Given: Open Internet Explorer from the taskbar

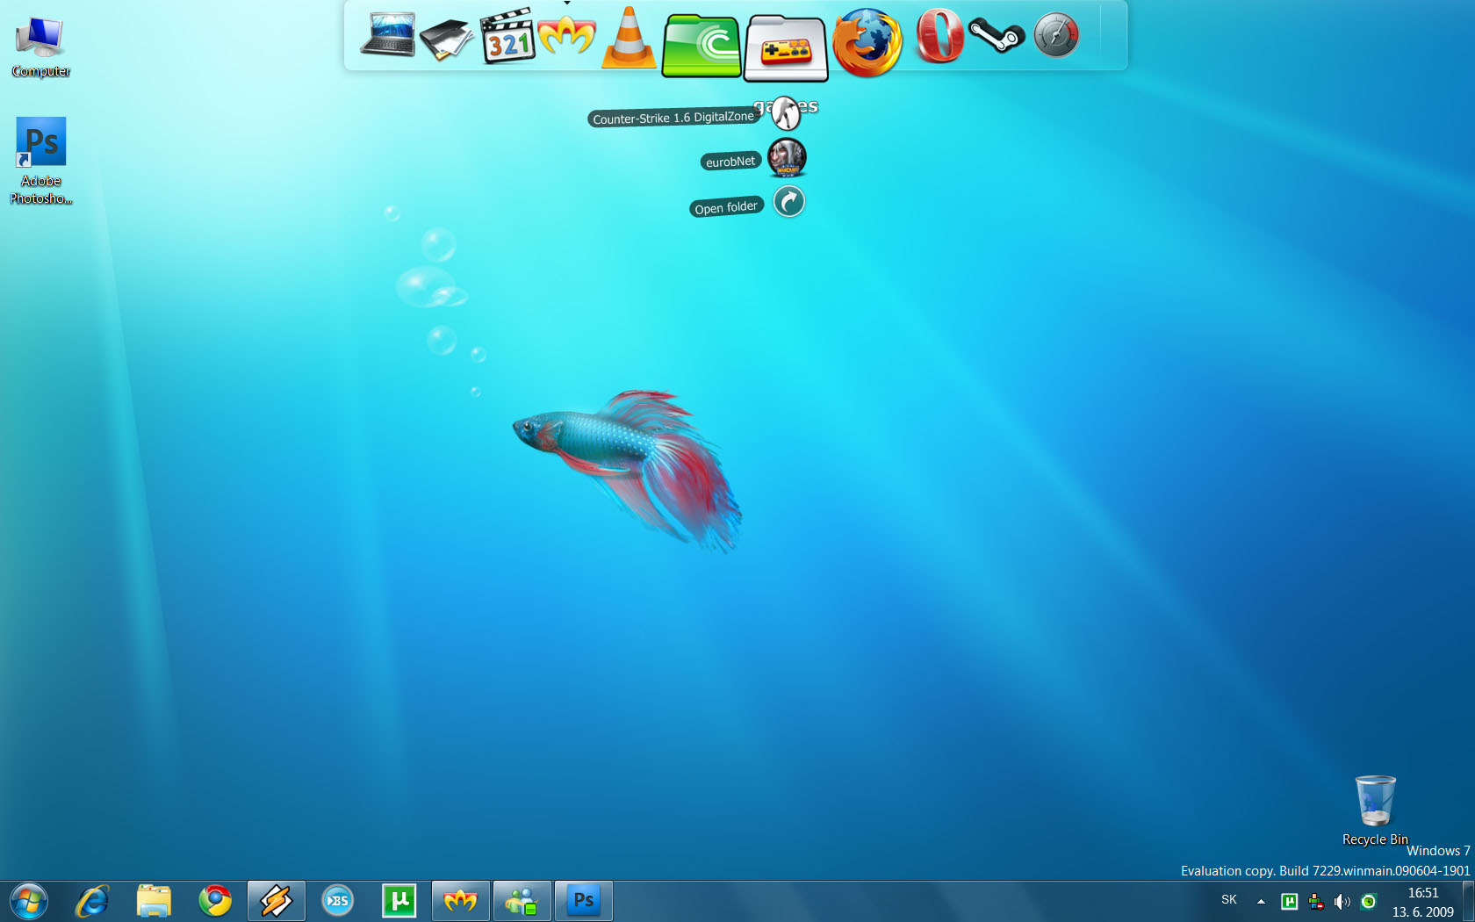Looking at the screenshot, I should 92,901.
